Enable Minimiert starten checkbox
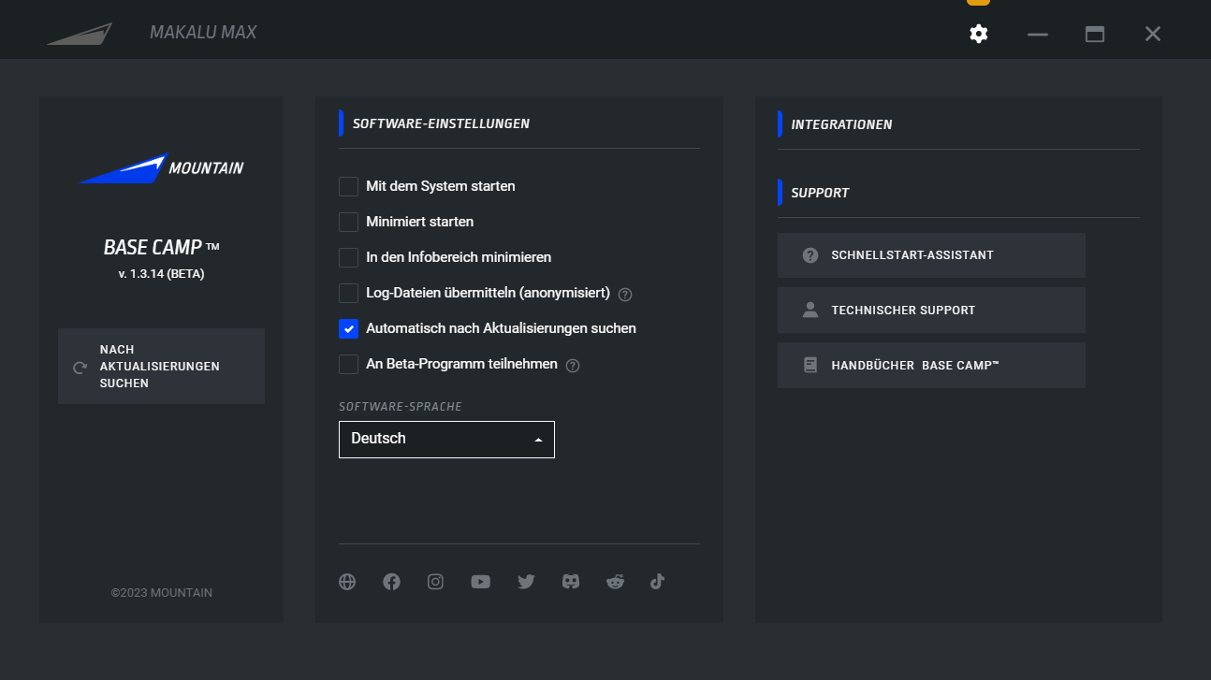Image resolution: width=1211 pixels, height=680 pixels. 348,222
